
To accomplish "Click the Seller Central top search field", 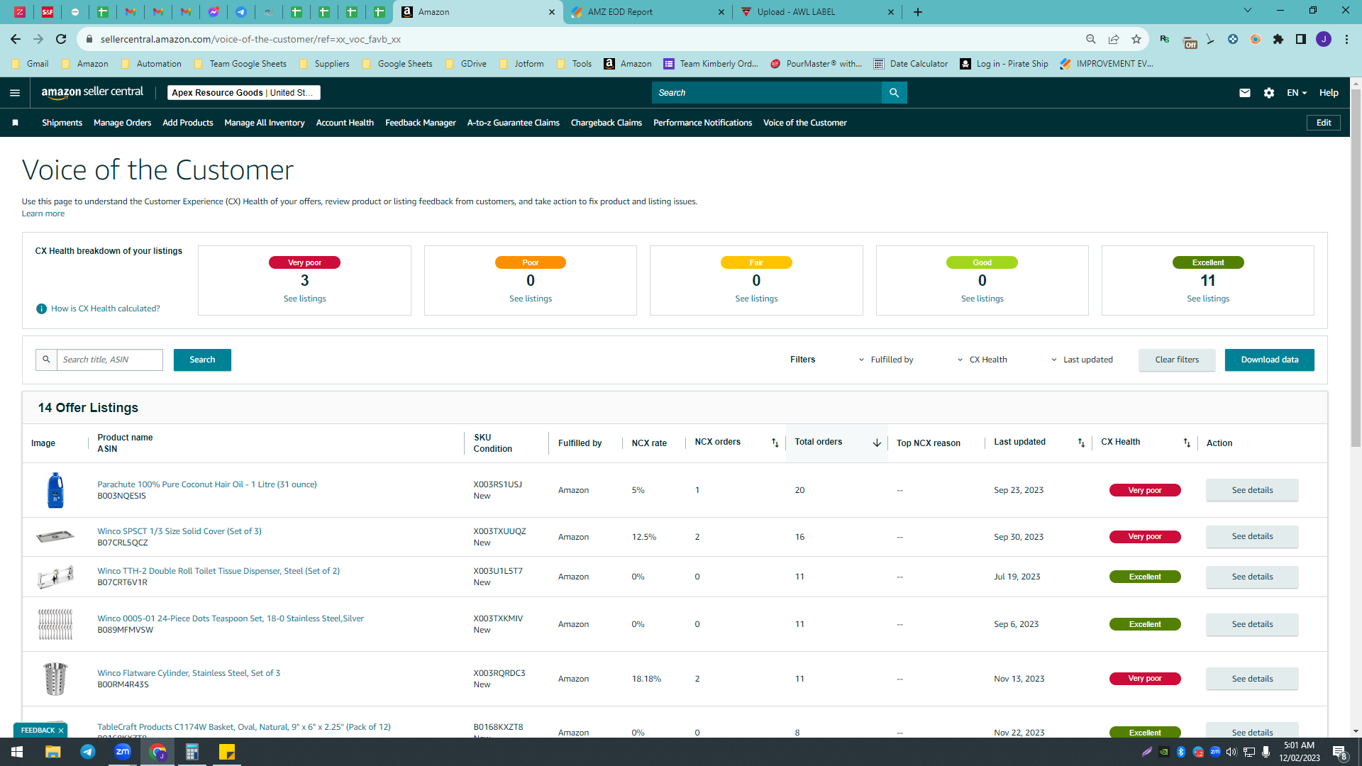I will 766,93.
